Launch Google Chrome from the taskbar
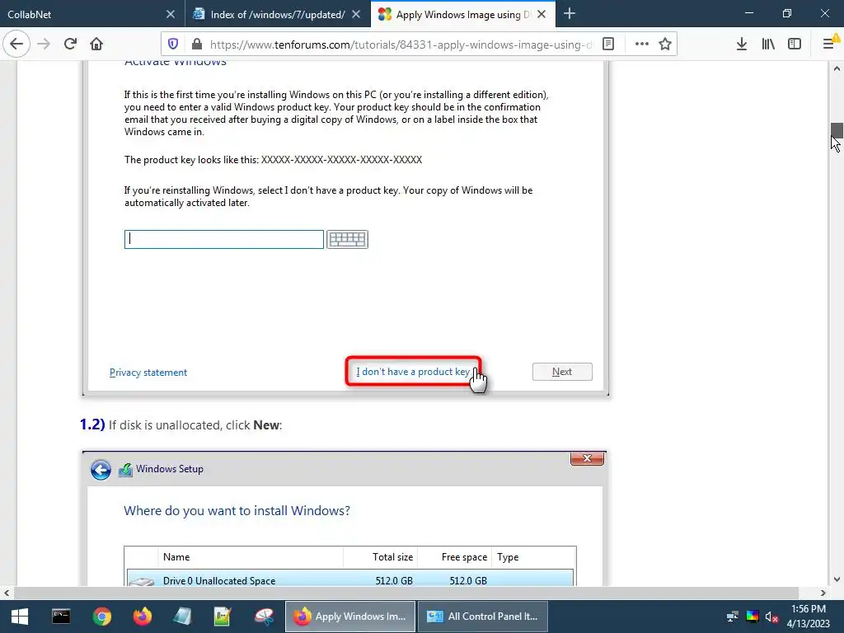This screenshot has width=844, height=633. pyautogui.click(x=101, y=617)
